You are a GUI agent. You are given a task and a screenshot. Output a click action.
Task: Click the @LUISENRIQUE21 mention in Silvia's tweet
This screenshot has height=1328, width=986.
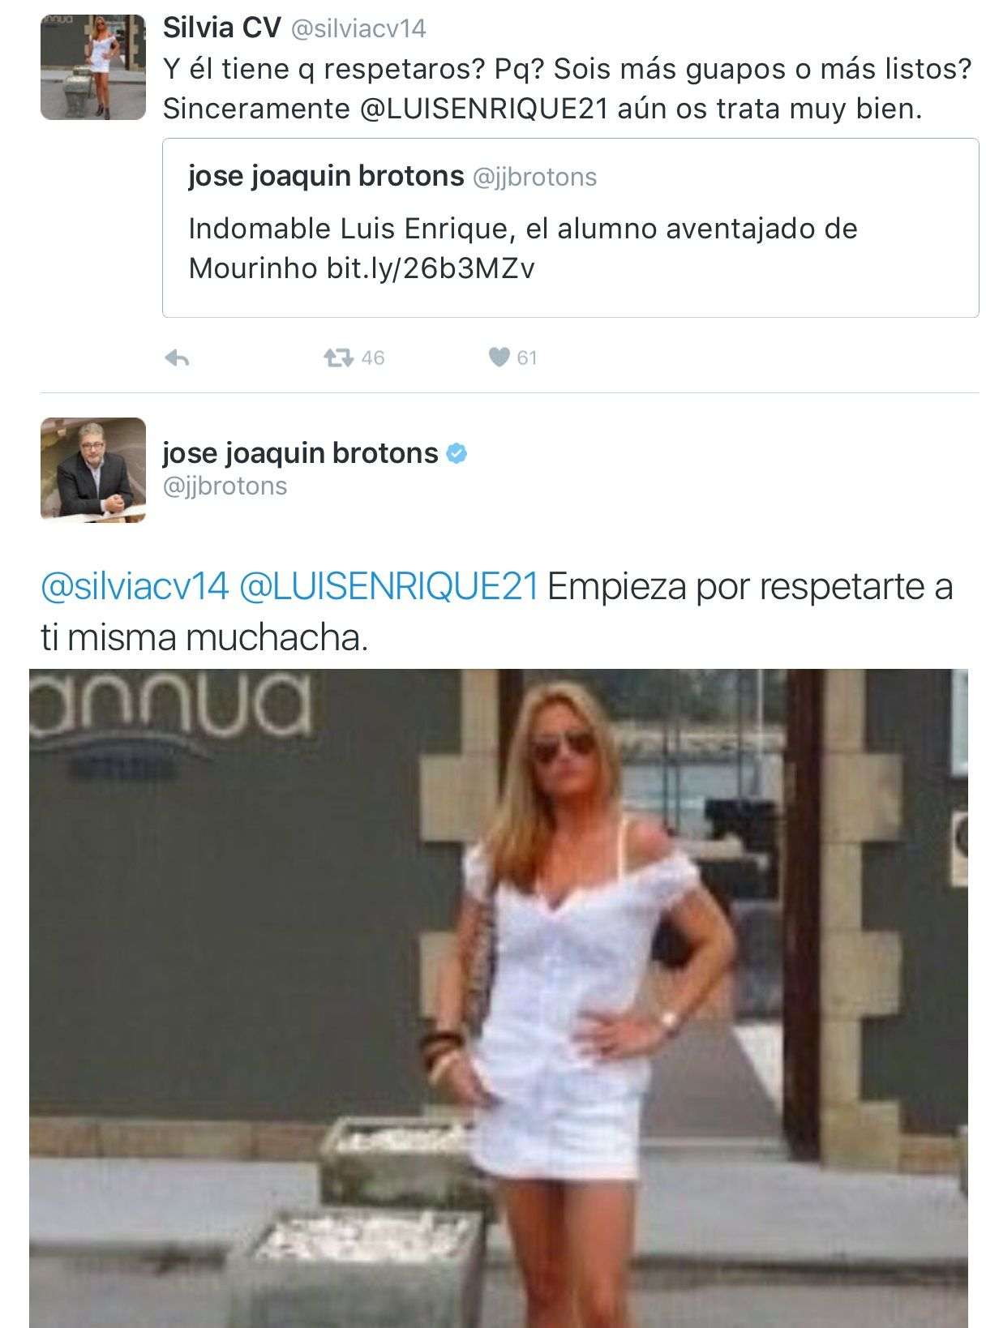484,109
